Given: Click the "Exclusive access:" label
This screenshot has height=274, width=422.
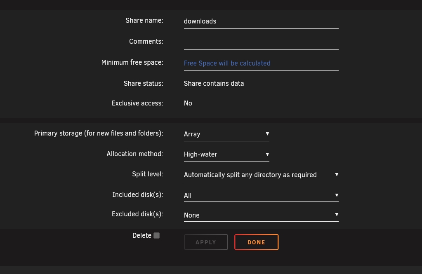Looking at the screenshot, I should tap(137, 103).
